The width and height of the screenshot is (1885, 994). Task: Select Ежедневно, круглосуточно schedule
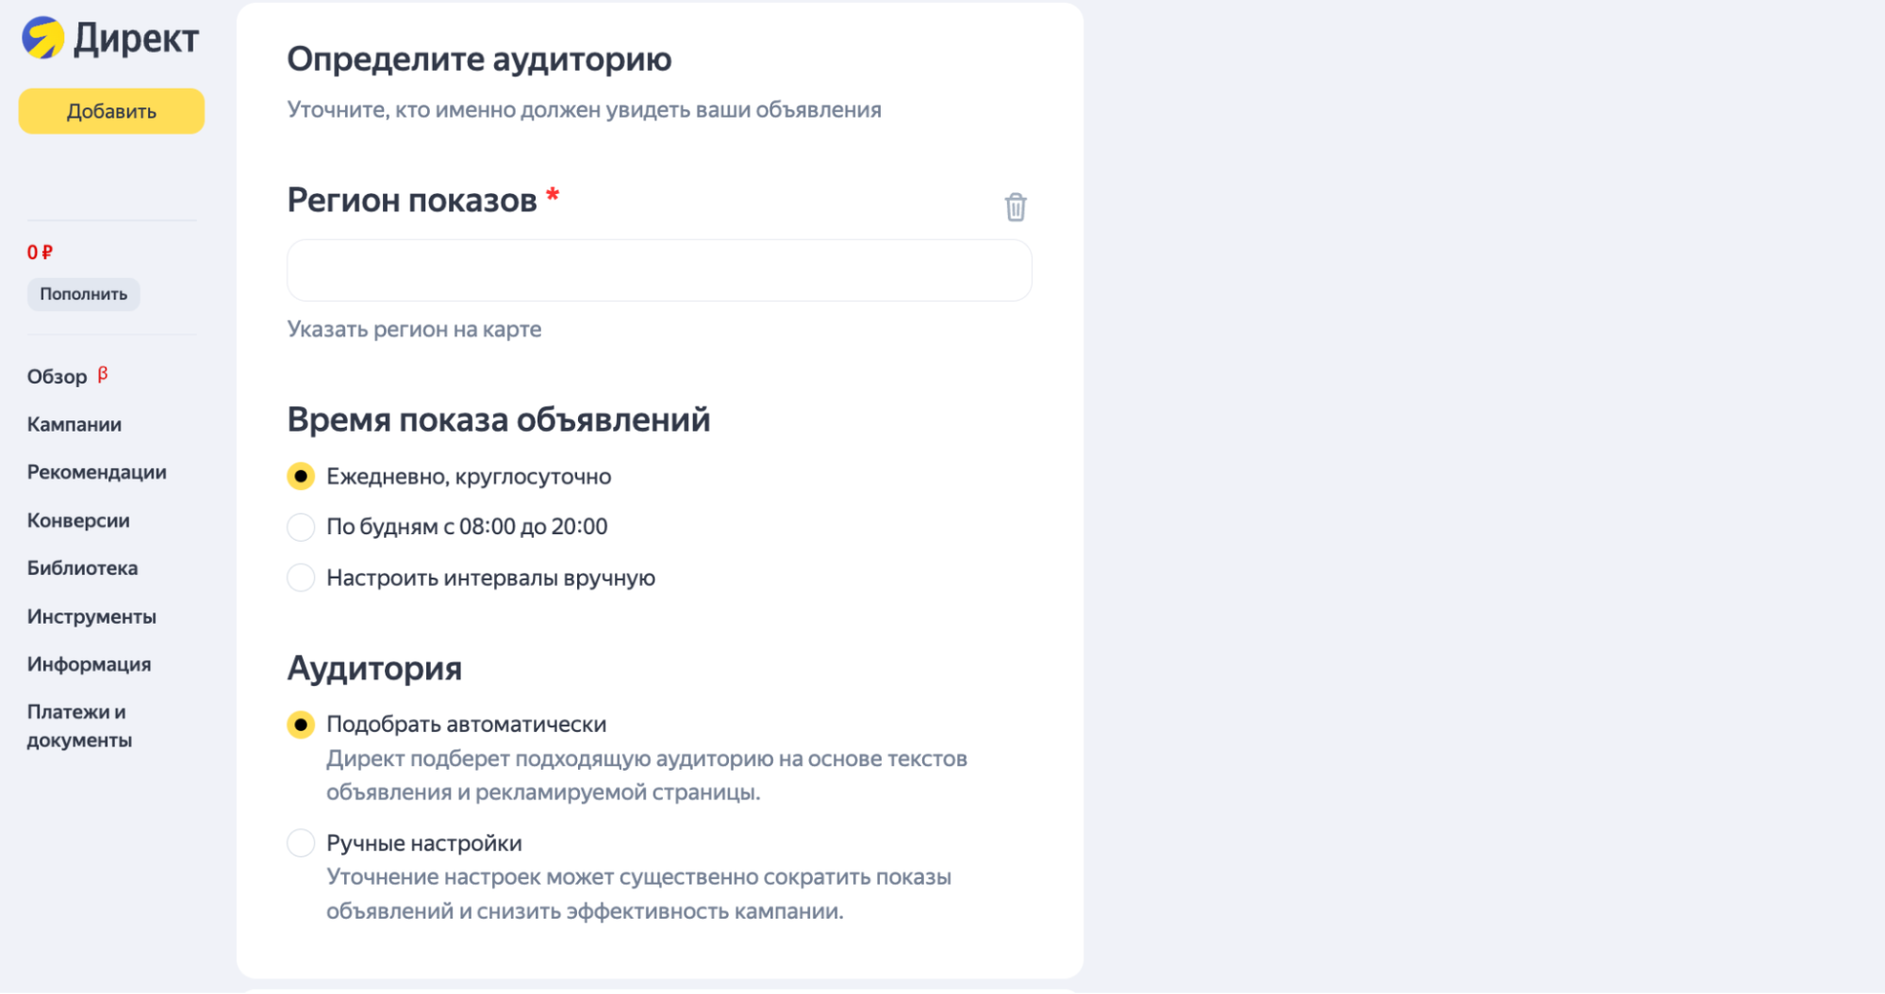click(x=300, y=476)
